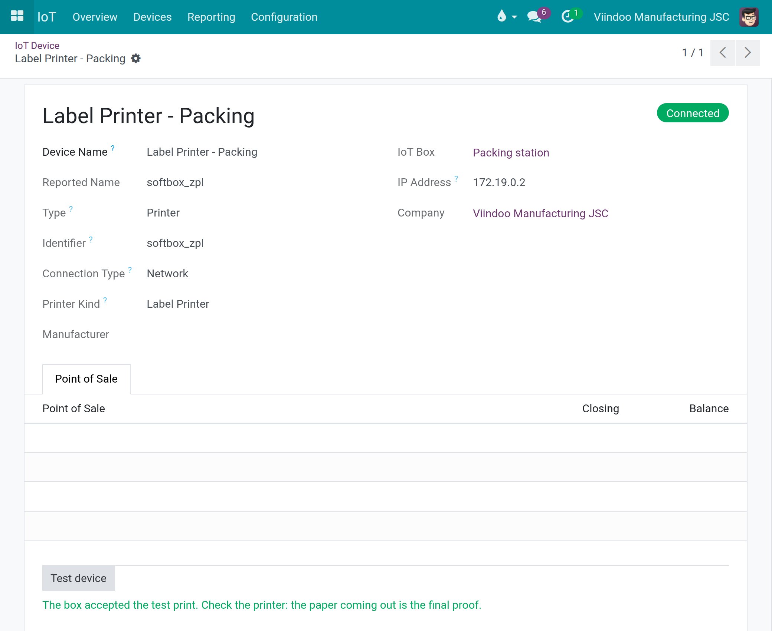This screenshot has height=631, width=772.
Task: Click IP address 172.19.0.2
Action: click(499, 182)
